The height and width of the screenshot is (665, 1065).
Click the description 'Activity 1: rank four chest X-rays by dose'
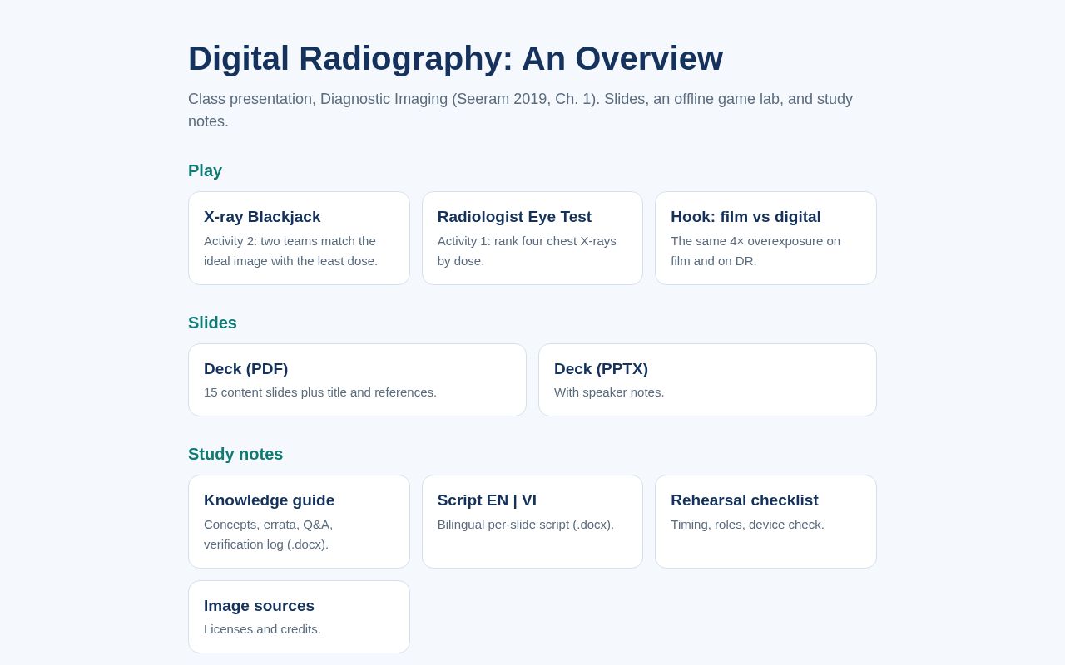tap(527, 250)
